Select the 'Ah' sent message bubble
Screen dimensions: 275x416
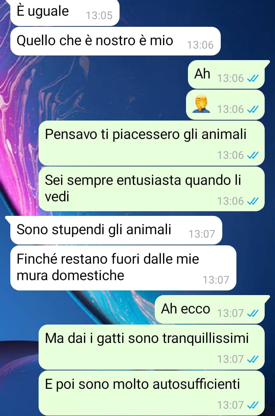point(226,74)
